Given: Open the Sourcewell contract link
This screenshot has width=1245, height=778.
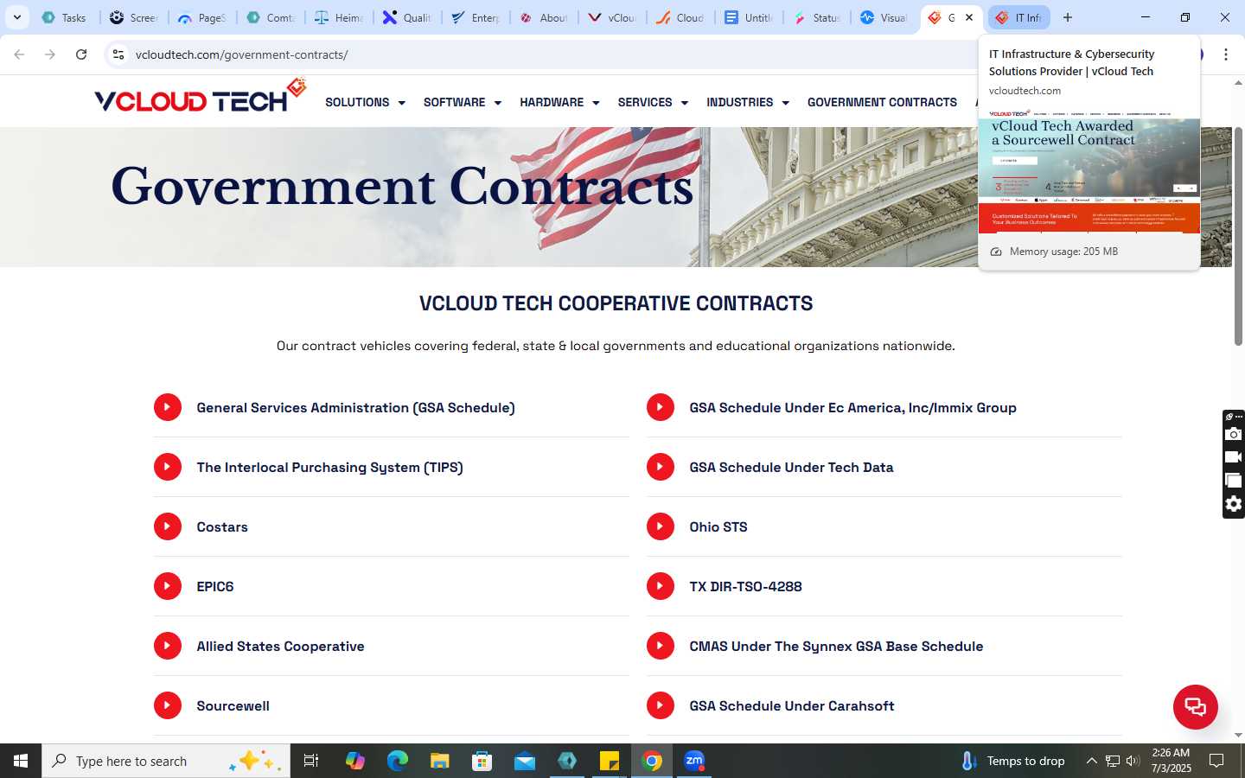Looking at the screenshot, I should [x=233, y=705].
